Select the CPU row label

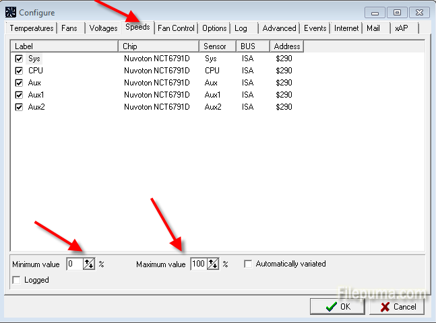click(x=36, y=71)
